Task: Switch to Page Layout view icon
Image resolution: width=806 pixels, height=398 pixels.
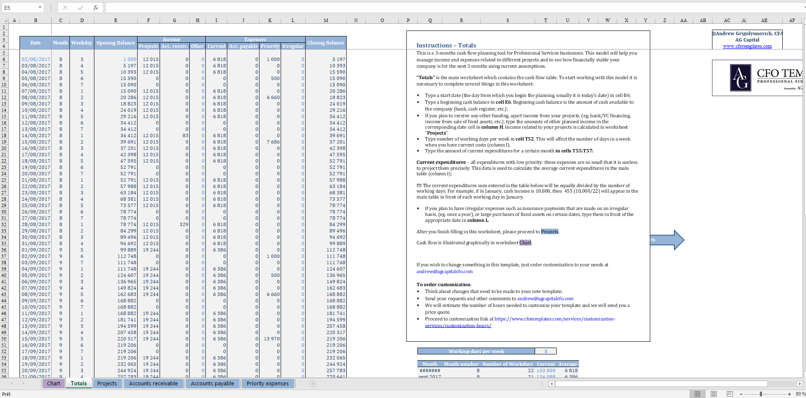Action: point(714,394)
